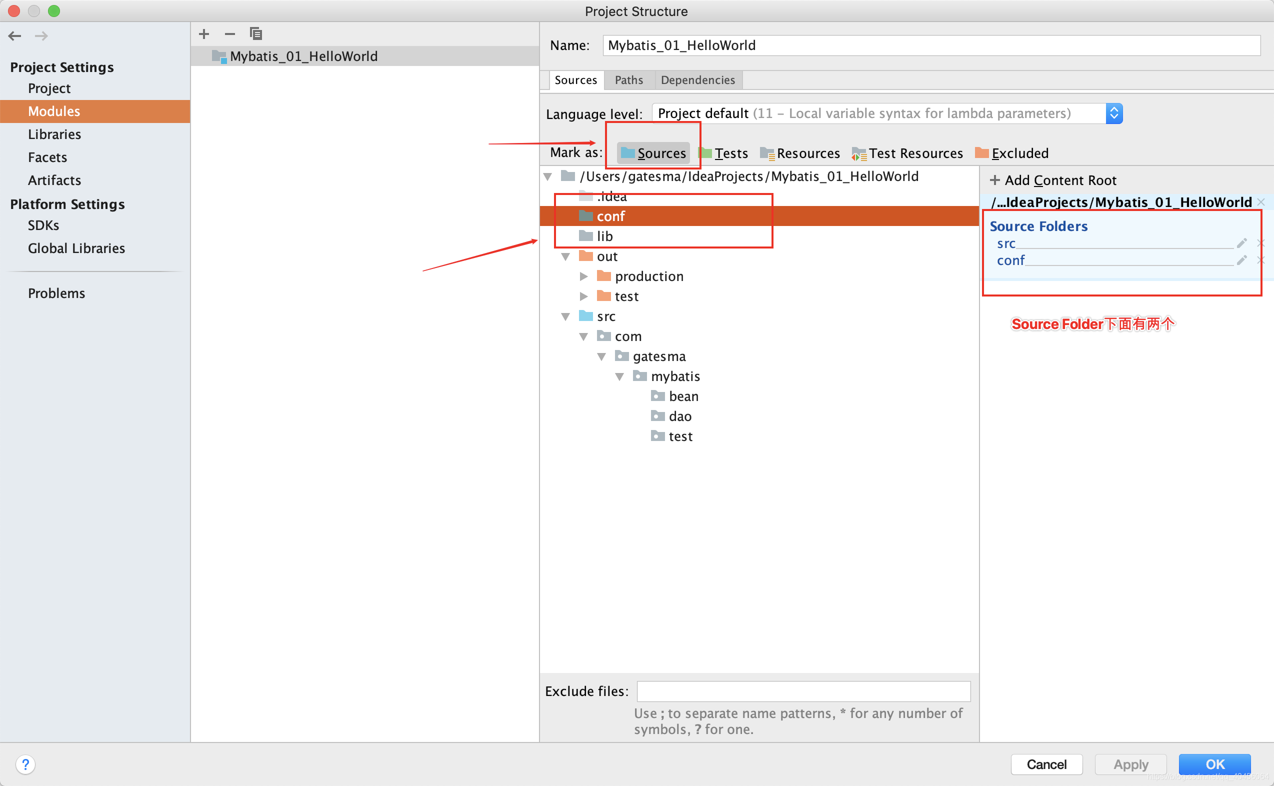Click the edit pencil icon for conf

point(1242,260)
